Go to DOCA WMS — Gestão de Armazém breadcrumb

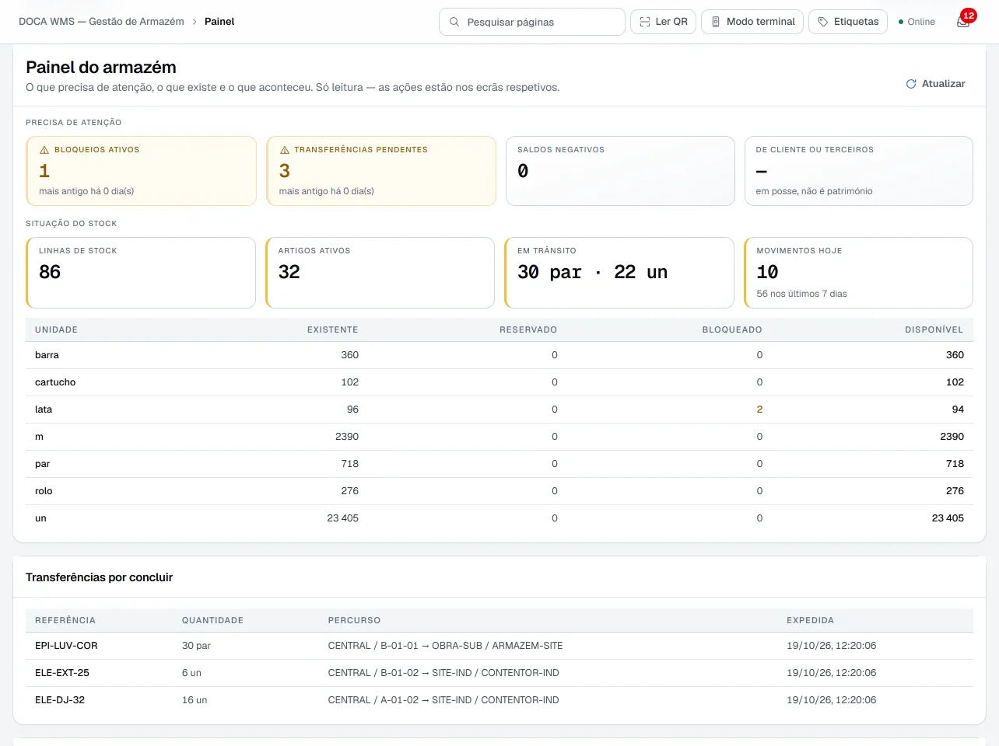[x=101, y=22]
